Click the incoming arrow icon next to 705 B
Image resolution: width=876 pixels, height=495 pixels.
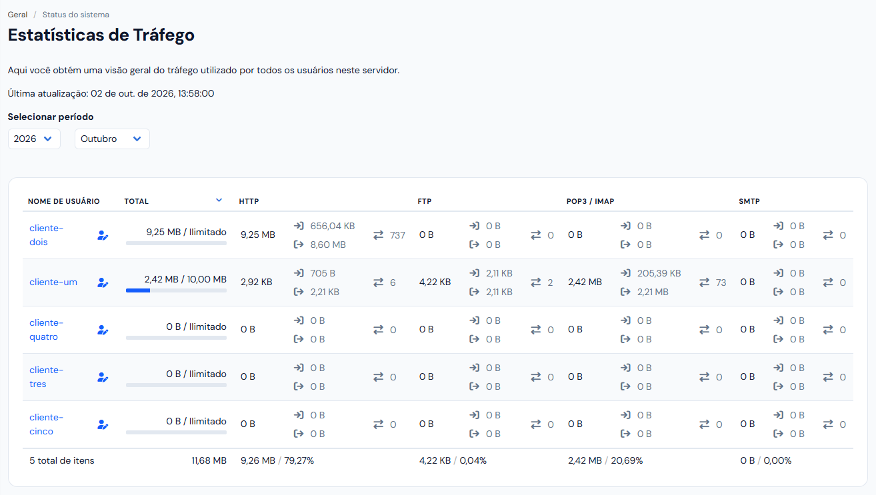click(299, 273)
